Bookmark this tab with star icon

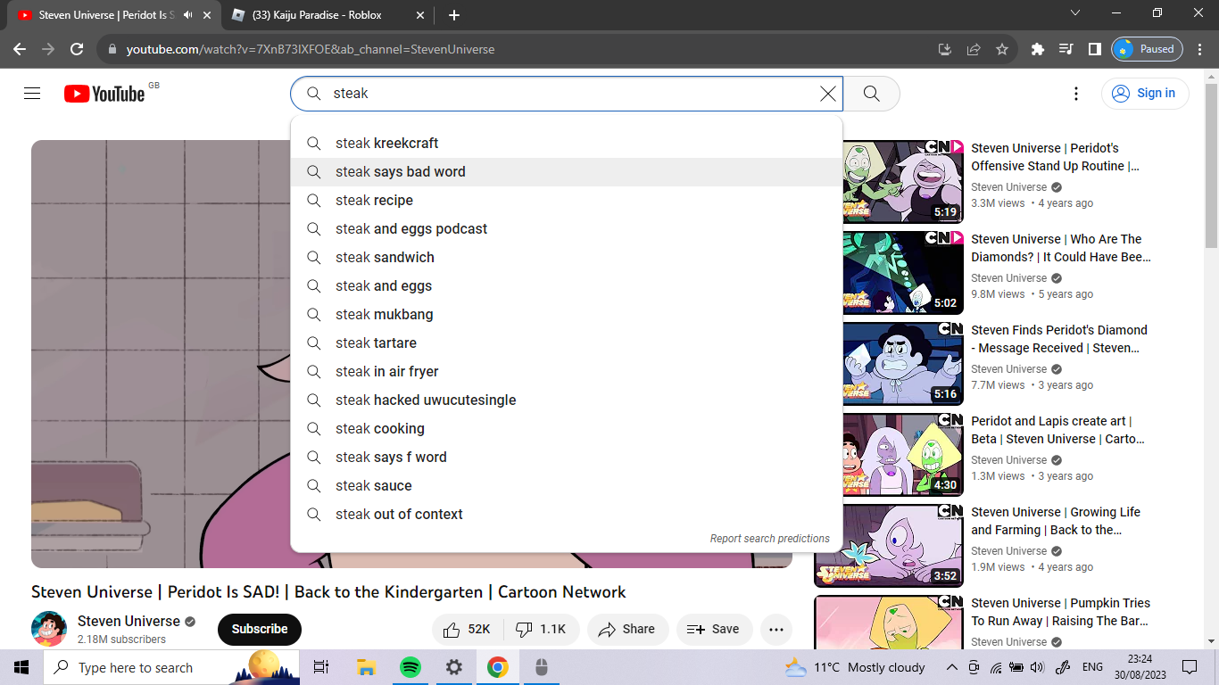click(x=1002, y=49)
